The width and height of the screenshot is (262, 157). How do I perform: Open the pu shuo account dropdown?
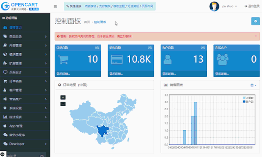(229, 6)
